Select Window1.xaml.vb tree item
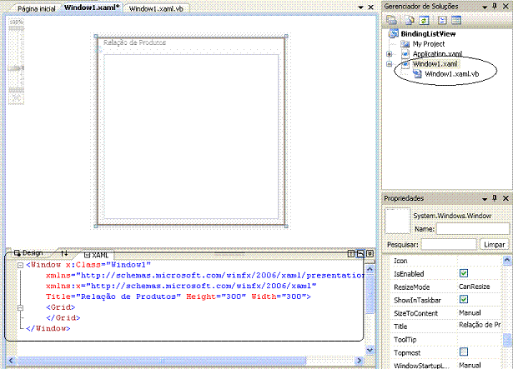This screenshot has height=369, width=513. click(451, 74)
